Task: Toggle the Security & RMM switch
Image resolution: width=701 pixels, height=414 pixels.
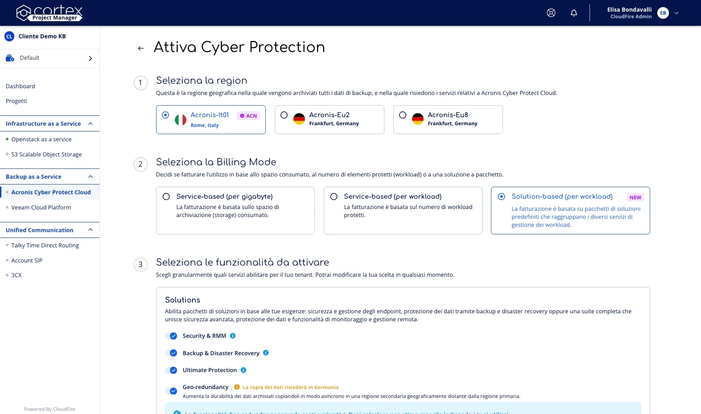Action: coord(171,336)
